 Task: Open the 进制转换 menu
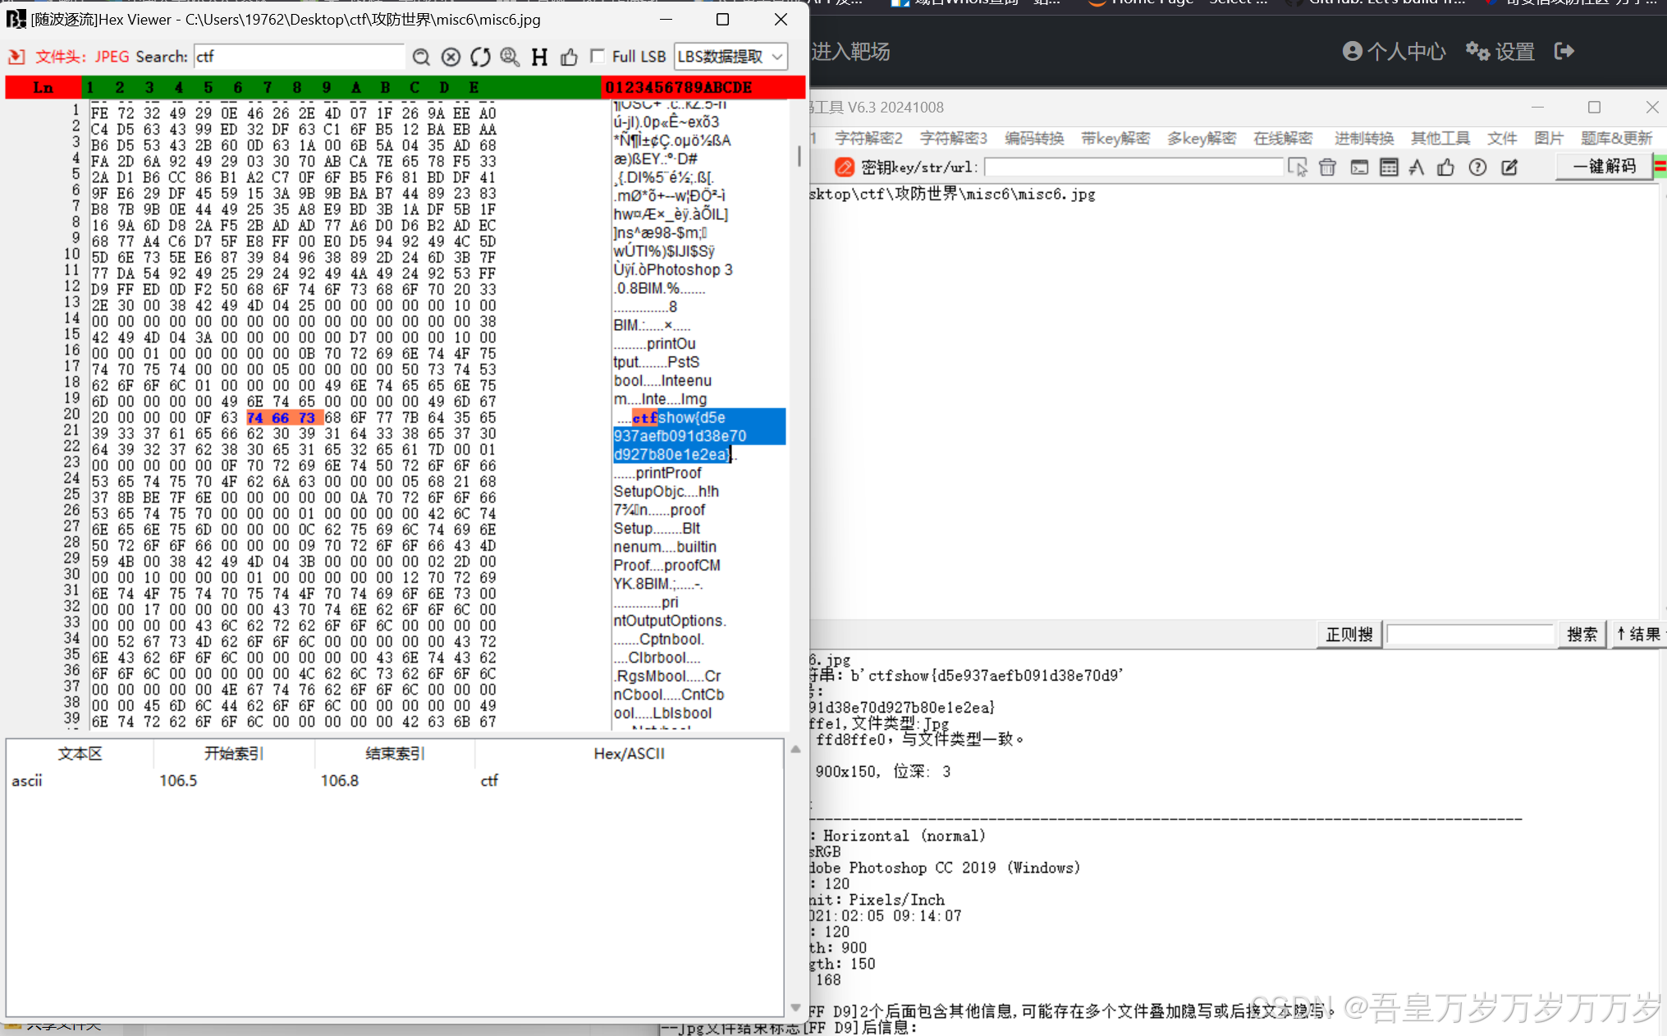point(1363,138)
